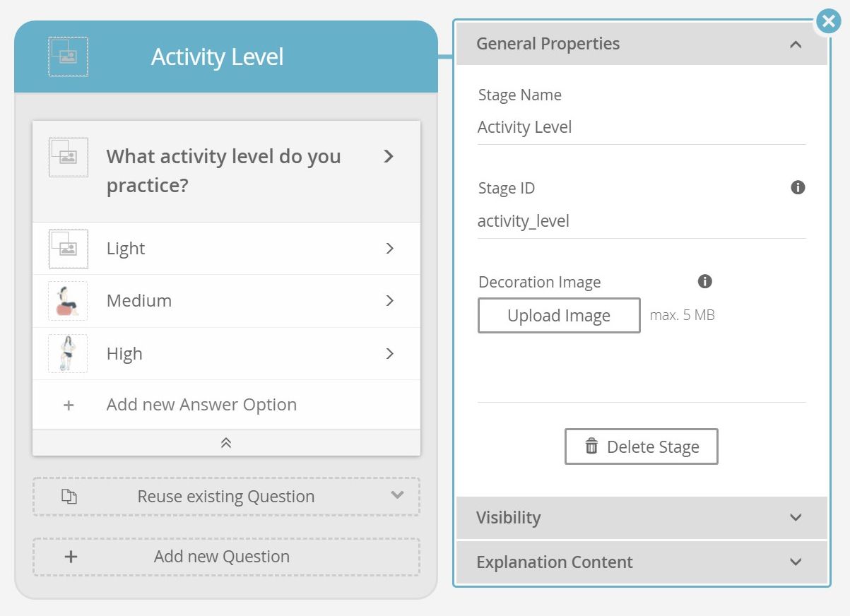Click the stage header image placeholder icon
Viewport: 850px width, 616px height.
[69, 57]
